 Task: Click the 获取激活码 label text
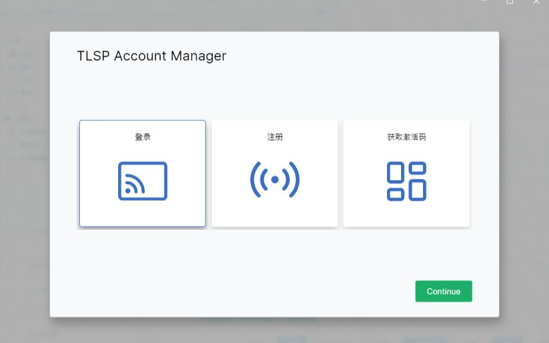point(406,137)
